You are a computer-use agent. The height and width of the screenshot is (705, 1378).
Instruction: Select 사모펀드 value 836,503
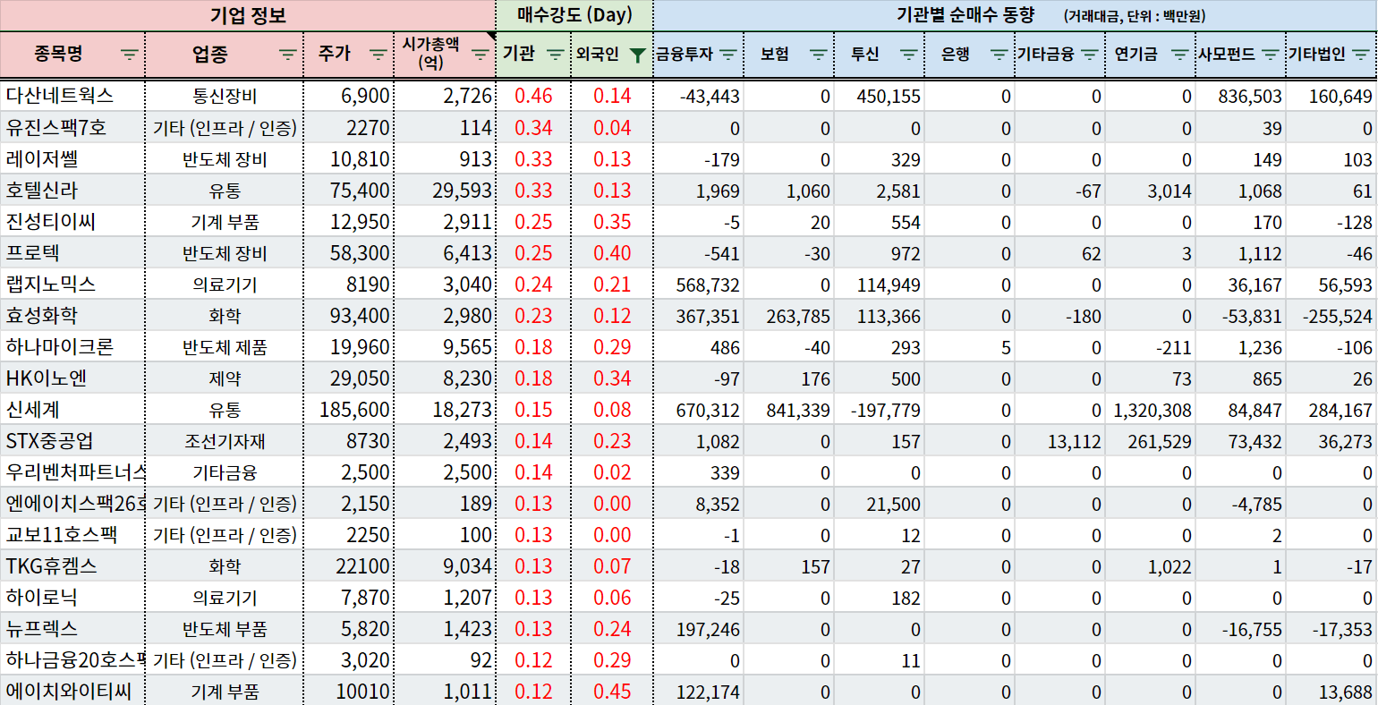1240,96
